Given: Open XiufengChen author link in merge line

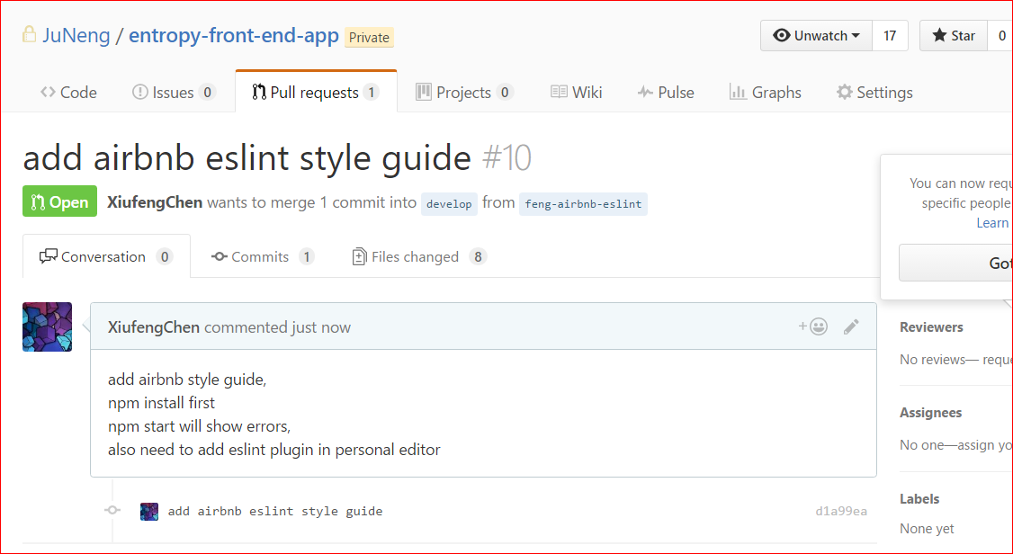Looking at the screenshot, I should coord(155,202).
